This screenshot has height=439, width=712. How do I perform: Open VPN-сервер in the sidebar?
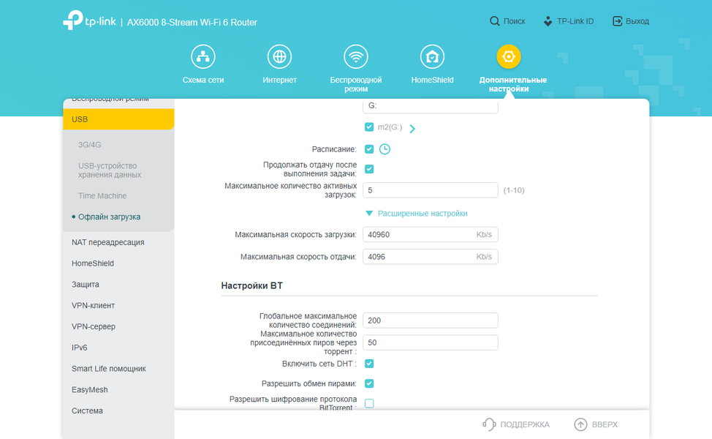(94, 326)
